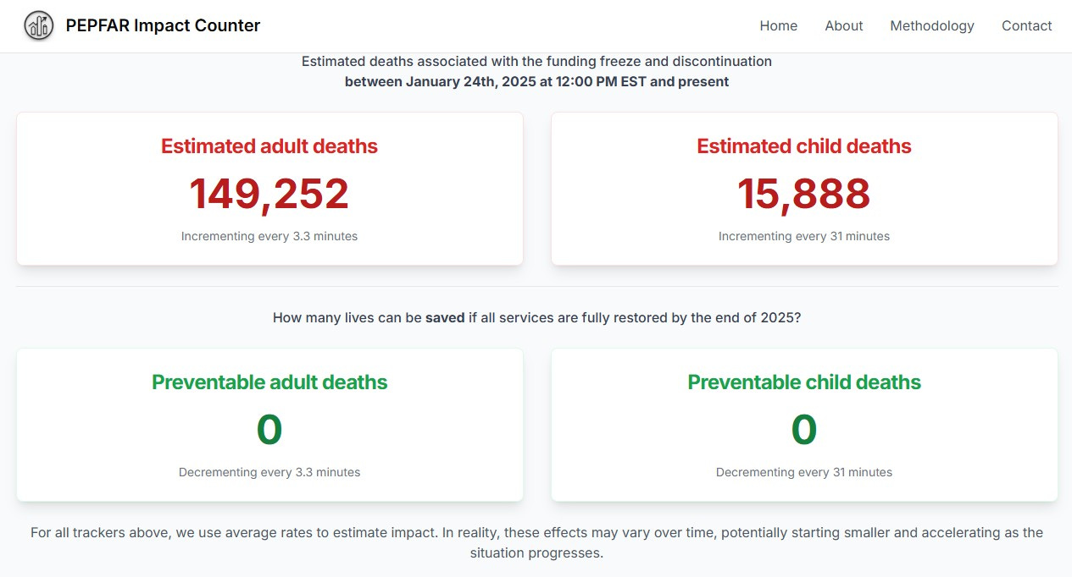Go to the About page
The image size is (1072, 577).
point(843,26)
